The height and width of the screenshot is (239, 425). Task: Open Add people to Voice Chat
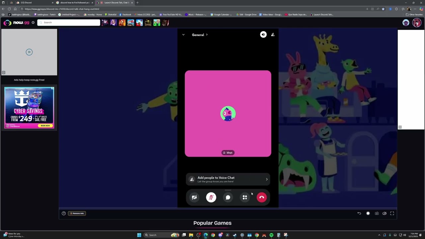(x=228, y=179)
